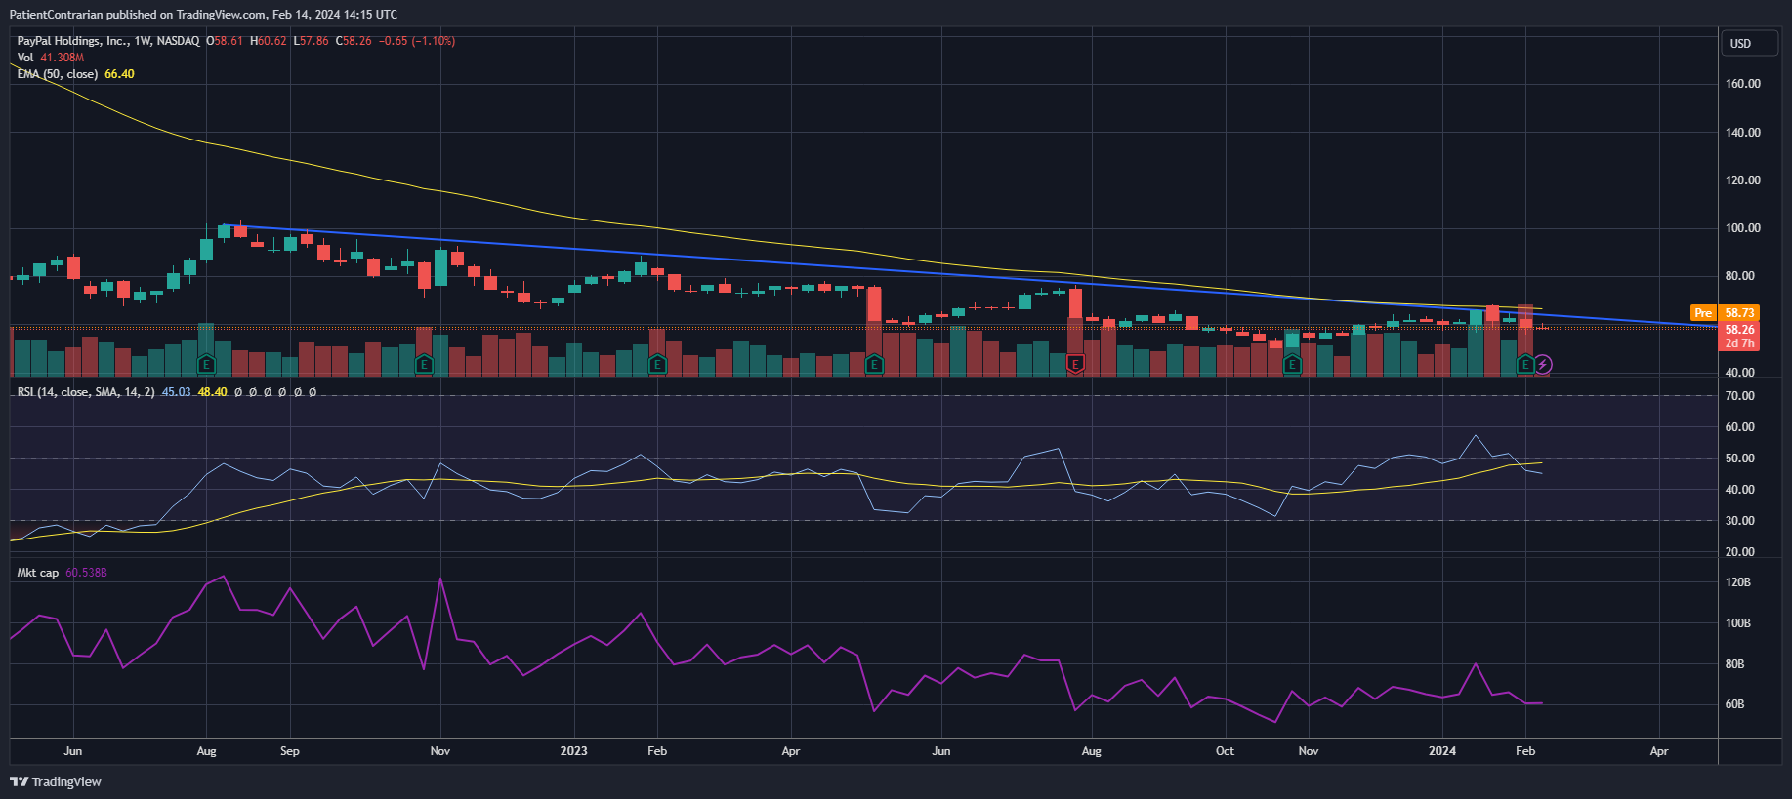Select the RSI (14, close, SMA, 14, 2) legend
Screen dimensions: 1792x799
point(86,392)
